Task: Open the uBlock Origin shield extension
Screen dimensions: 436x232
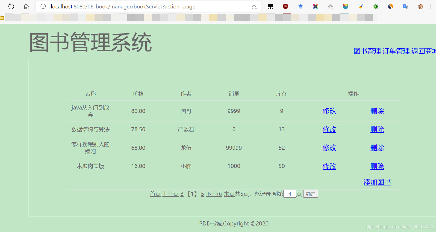Action: pyautogui.click(x=285, y=7)
